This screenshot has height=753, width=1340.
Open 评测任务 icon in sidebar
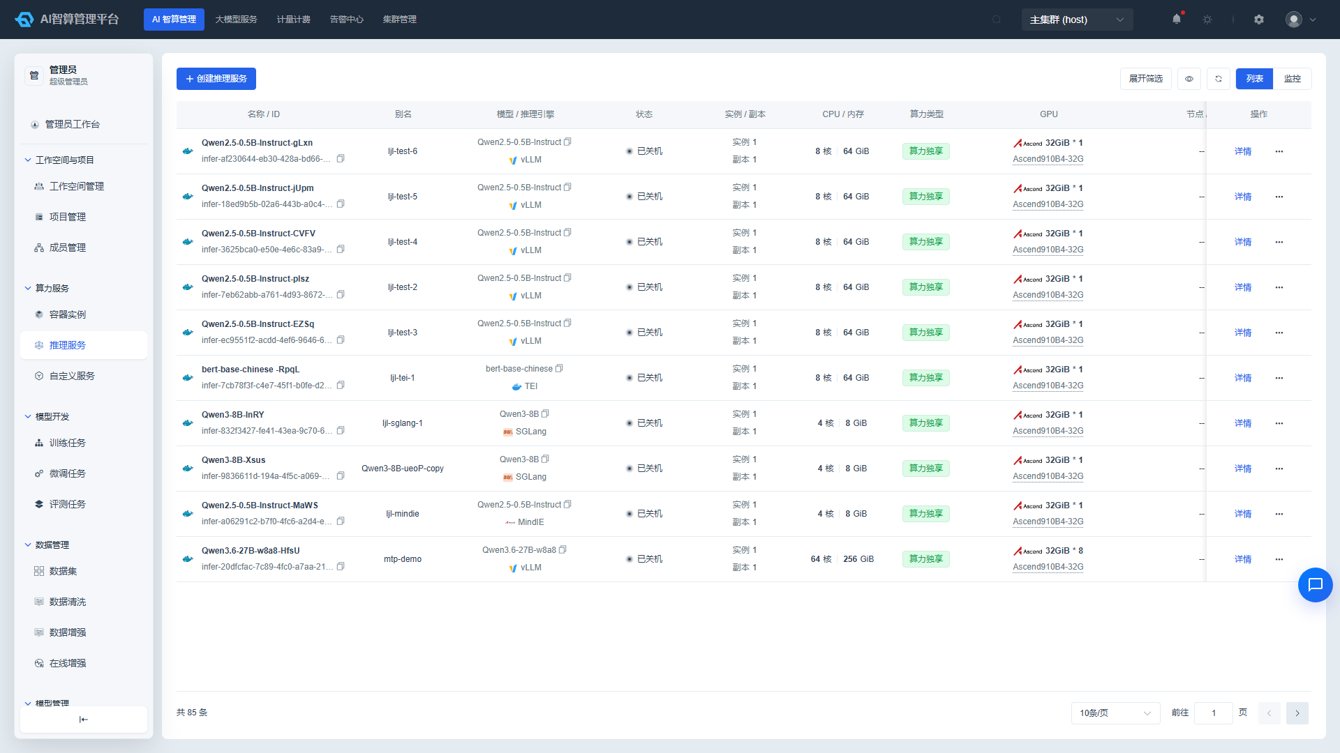pyautogui.click(x=39, y=504)
